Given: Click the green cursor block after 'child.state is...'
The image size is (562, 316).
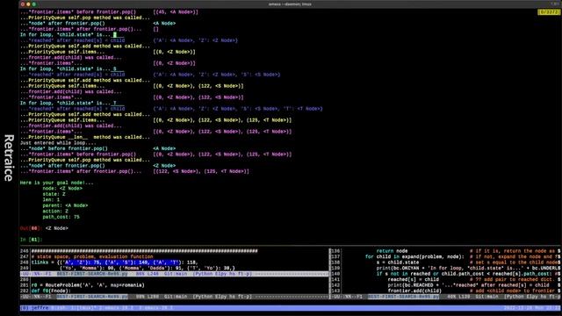Looking at the screenshot, I should [115, 35].
